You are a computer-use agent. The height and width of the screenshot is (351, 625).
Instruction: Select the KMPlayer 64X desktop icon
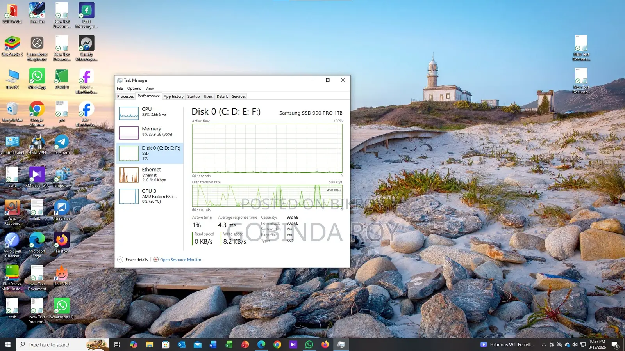pos(37,177)
